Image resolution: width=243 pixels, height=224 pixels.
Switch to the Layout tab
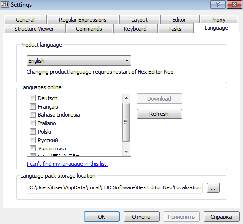tap(139, 20)
